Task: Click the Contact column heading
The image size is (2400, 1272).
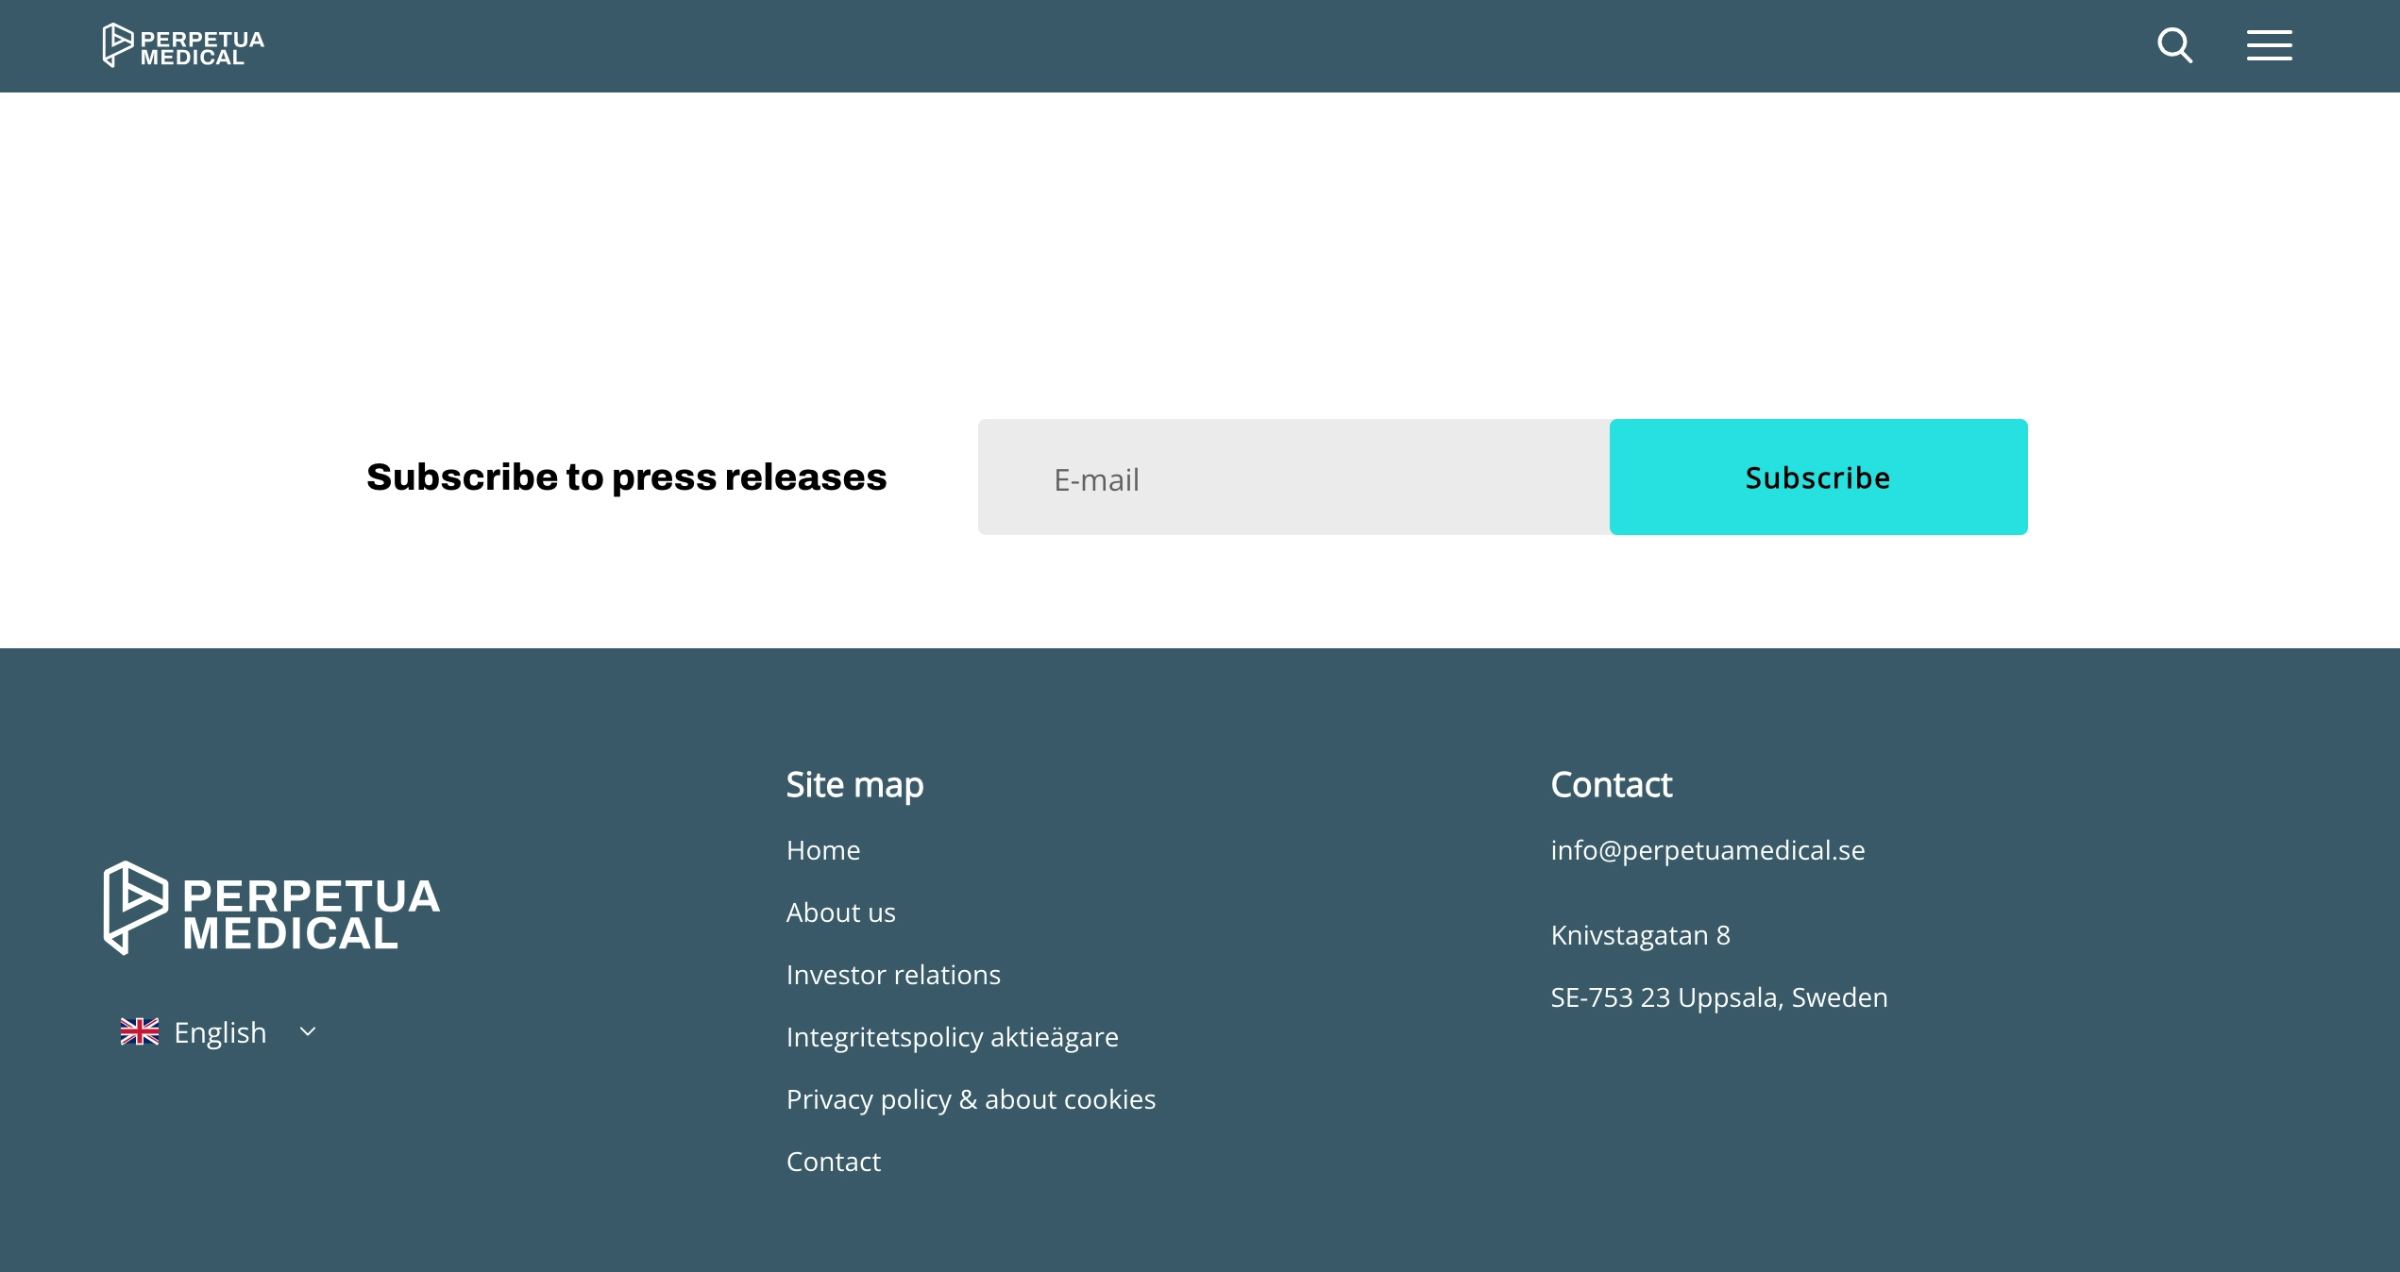Action: click(x=1611, y=785)
